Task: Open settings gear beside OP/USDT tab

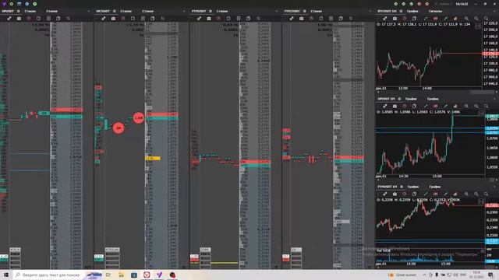Action: tap(115, 11)
